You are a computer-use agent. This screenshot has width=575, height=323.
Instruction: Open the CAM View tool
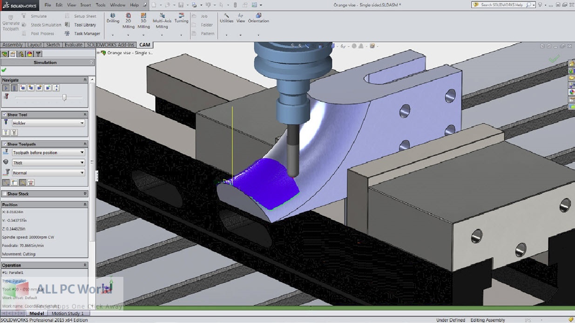[241, 18]
